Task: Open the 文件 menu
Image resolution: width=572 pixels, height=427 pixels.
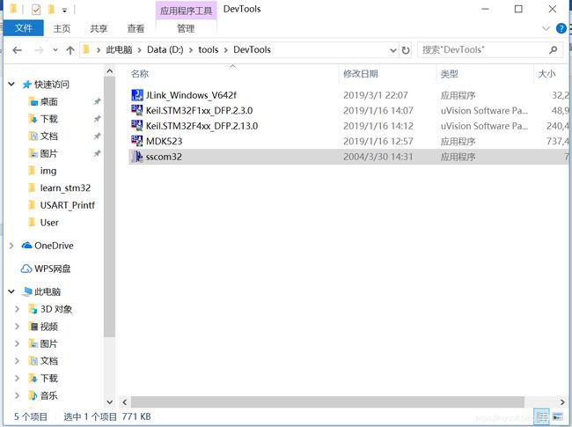Action: [x=24, y=28]
